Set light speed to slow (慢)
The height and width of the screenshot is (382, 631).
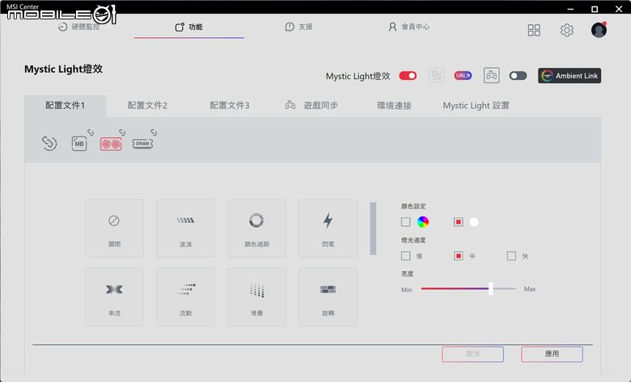tap(405, 256)
